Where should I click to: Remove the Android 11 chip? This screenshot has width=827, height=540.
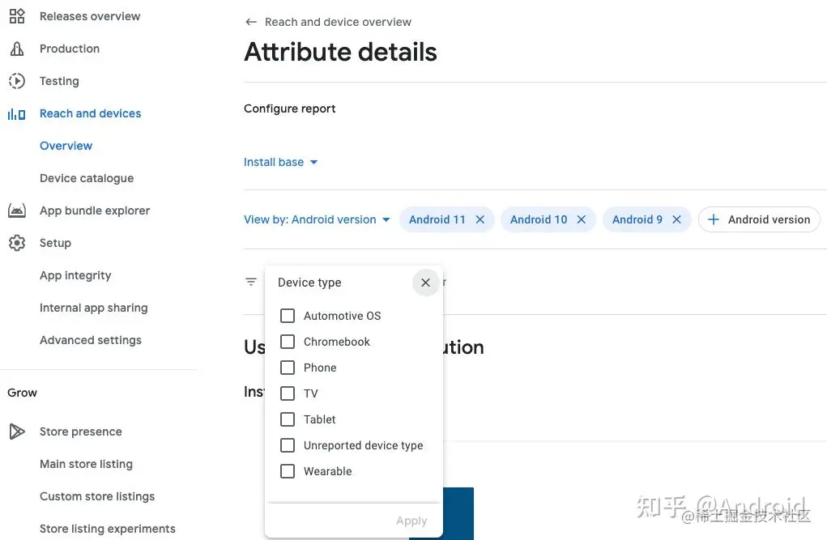(x=480, y=219)
